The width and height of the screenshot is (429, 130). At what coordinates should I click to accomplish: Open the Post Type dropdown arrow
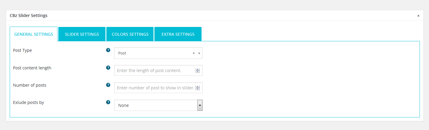199,53
